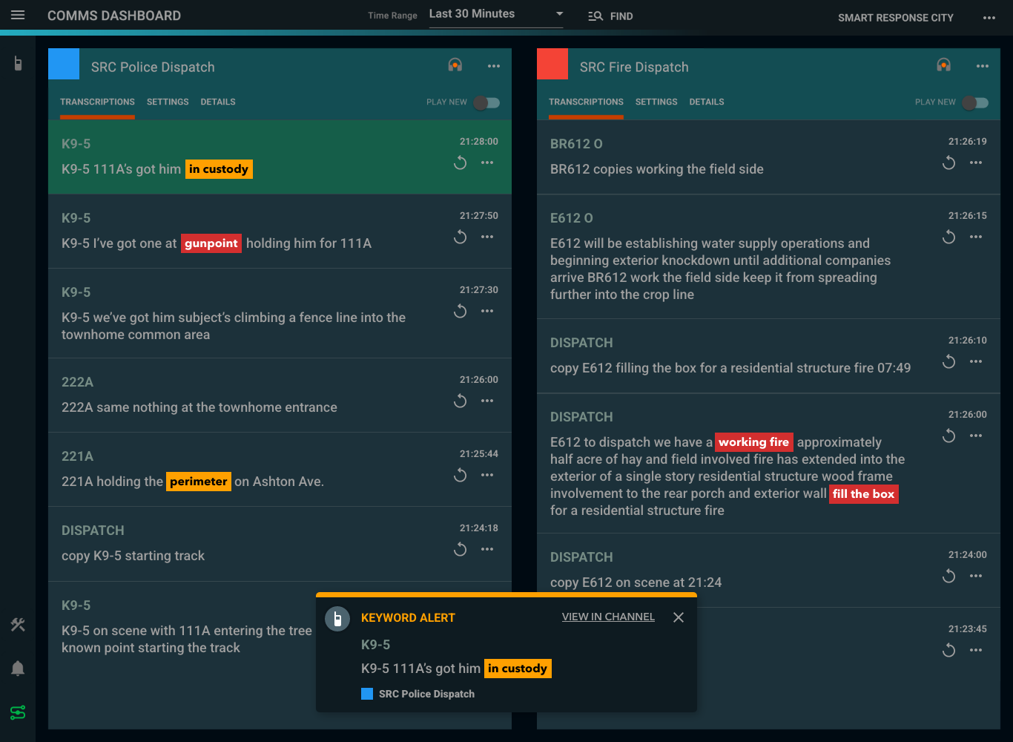Open notifications bell in sidebar

pos(18,669)
